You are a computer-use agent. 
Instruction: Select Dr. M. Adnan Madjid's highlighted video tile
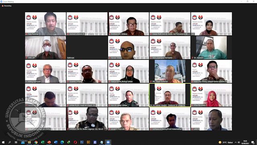(x=170, y=95)
